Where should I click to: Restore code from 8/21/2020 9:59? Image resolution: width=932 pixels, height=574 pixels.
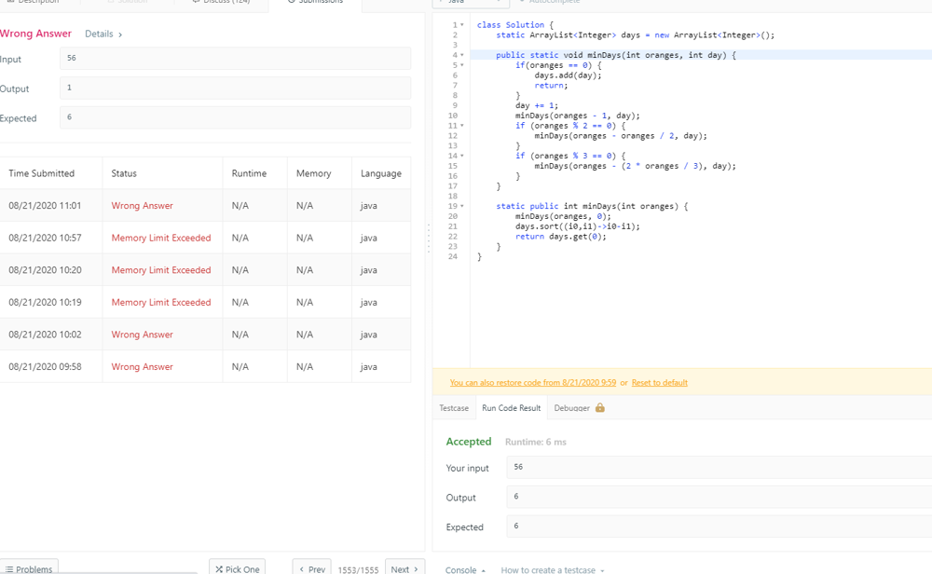click(x=532, y=383)
